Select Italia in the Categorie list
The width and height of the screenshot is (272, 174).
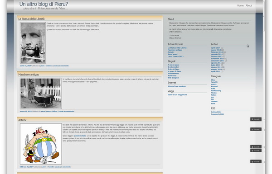tap(213, 89)
